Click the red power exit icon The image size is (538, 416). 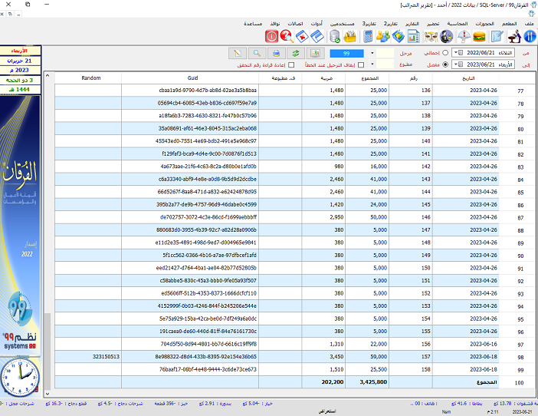point(271,36)
